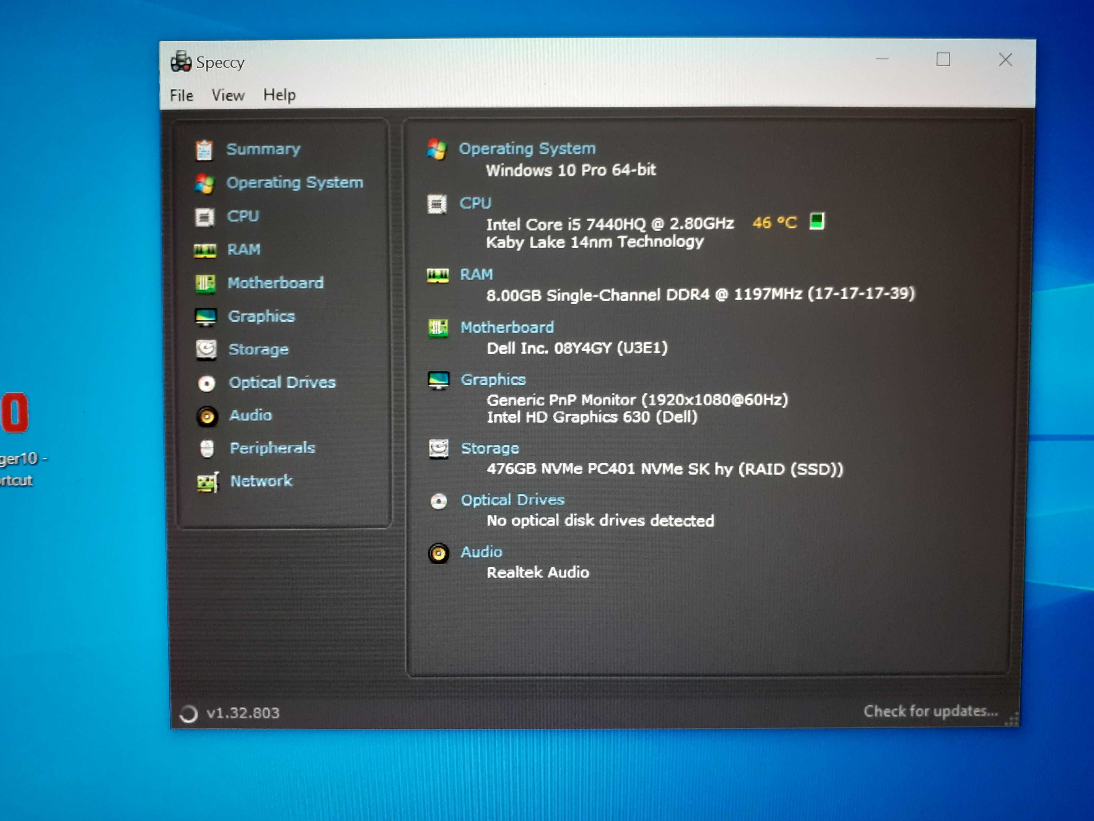The image size is (1094, 821).
Task: Click Realtek Audio text
Action: click(538, 573)
